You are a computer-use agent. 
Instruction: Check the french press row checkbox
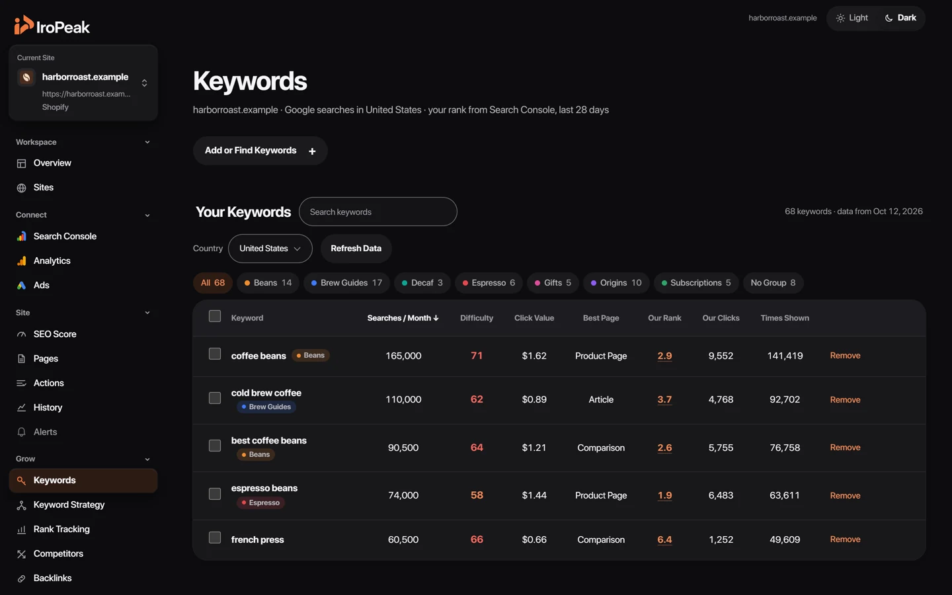[215, 537]
